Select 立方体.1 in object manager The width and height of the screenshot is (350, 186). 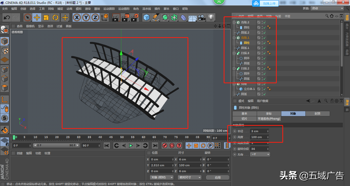pyautogui.click(x=249, y=89)
